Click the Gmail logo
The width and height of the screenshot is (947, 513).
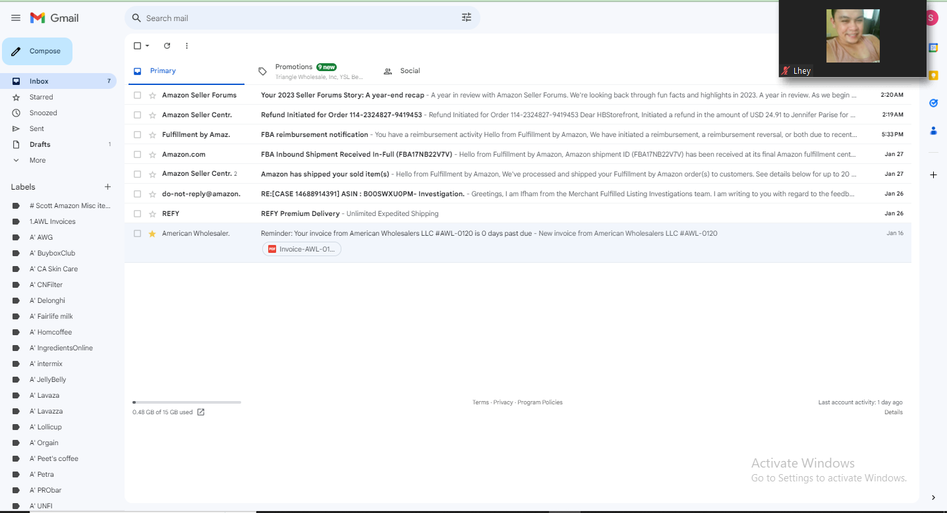[x=54, y=18]
